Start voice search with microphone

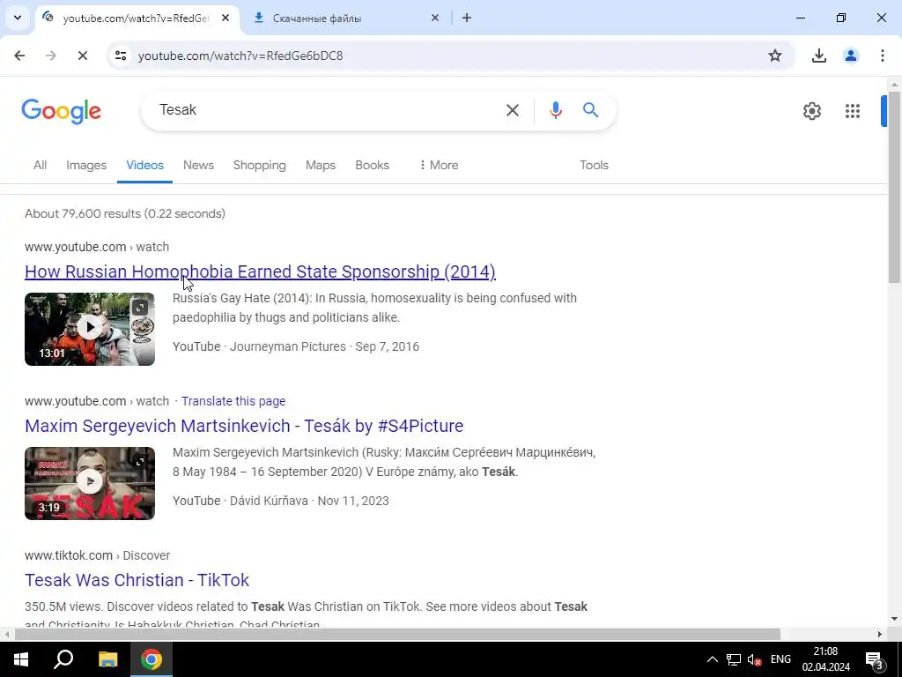point(555,110)
